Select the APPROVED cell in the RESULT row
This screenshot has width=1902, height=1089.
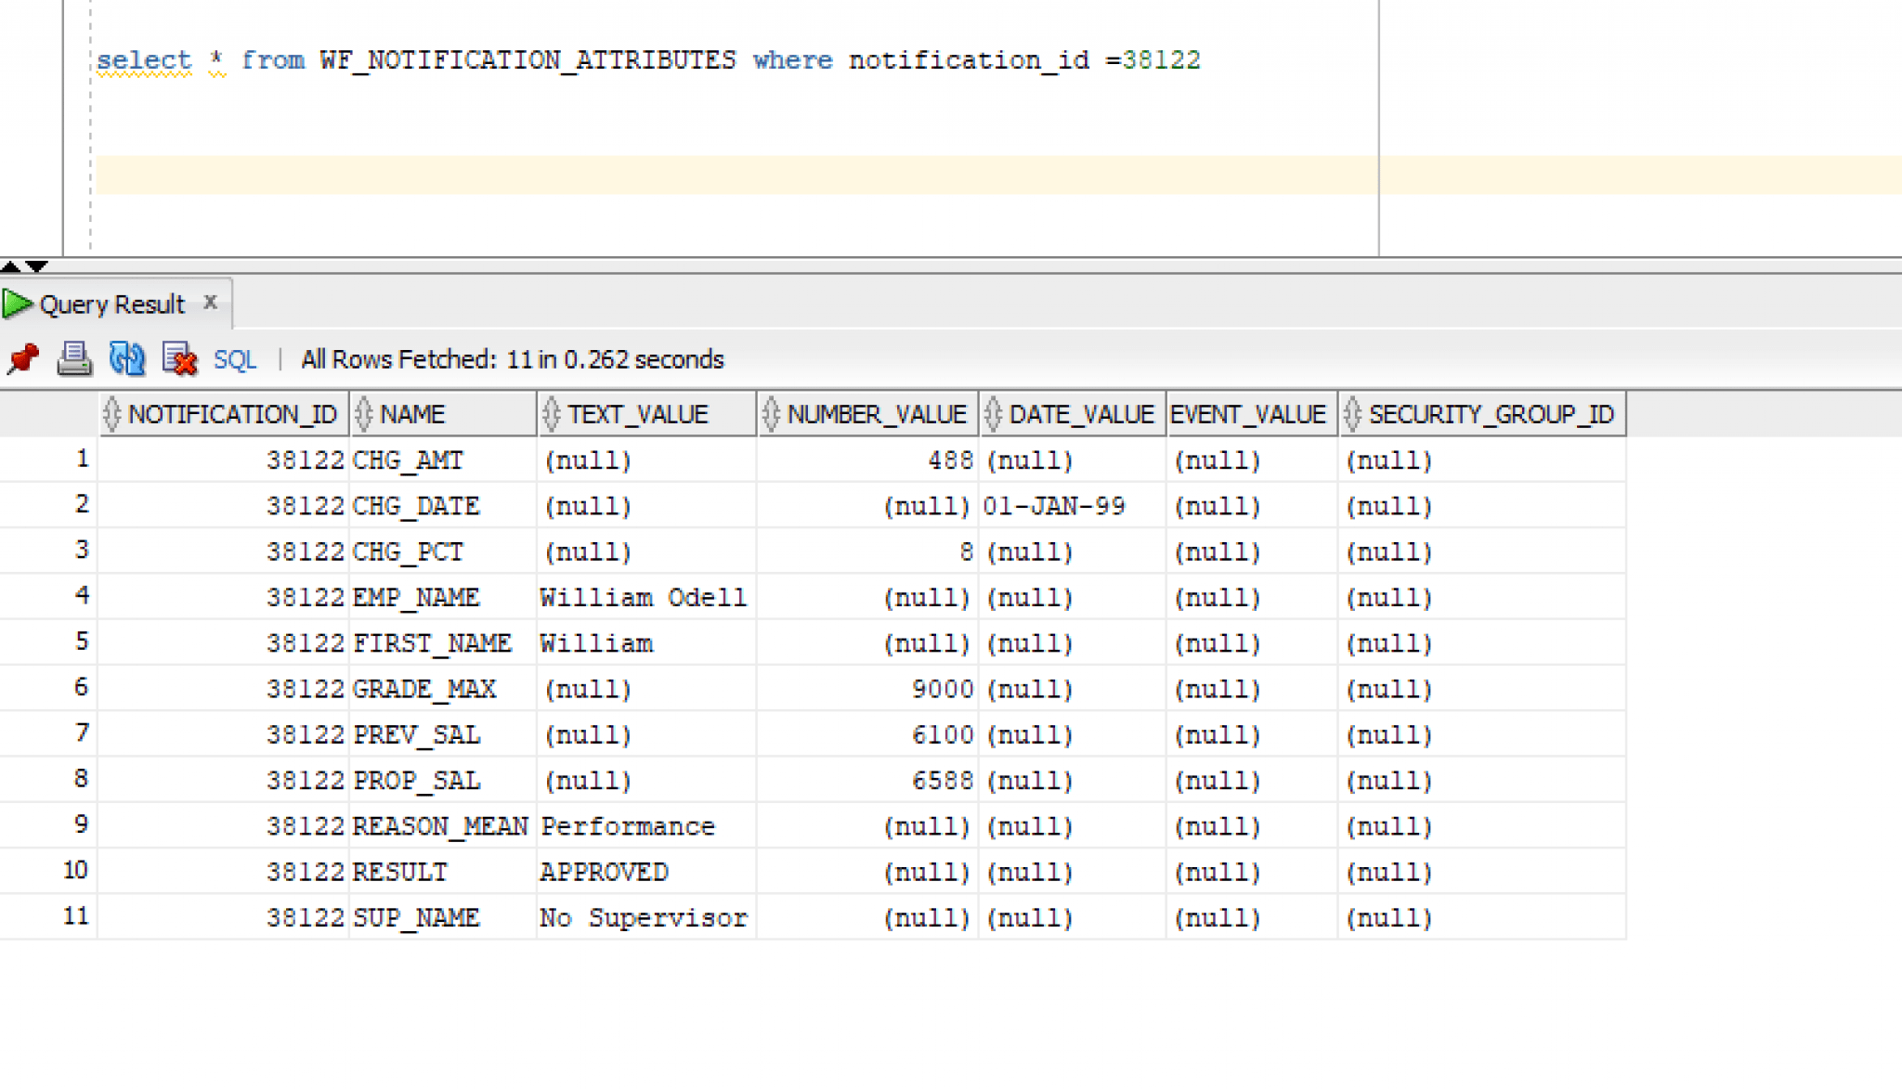point(603,871)
